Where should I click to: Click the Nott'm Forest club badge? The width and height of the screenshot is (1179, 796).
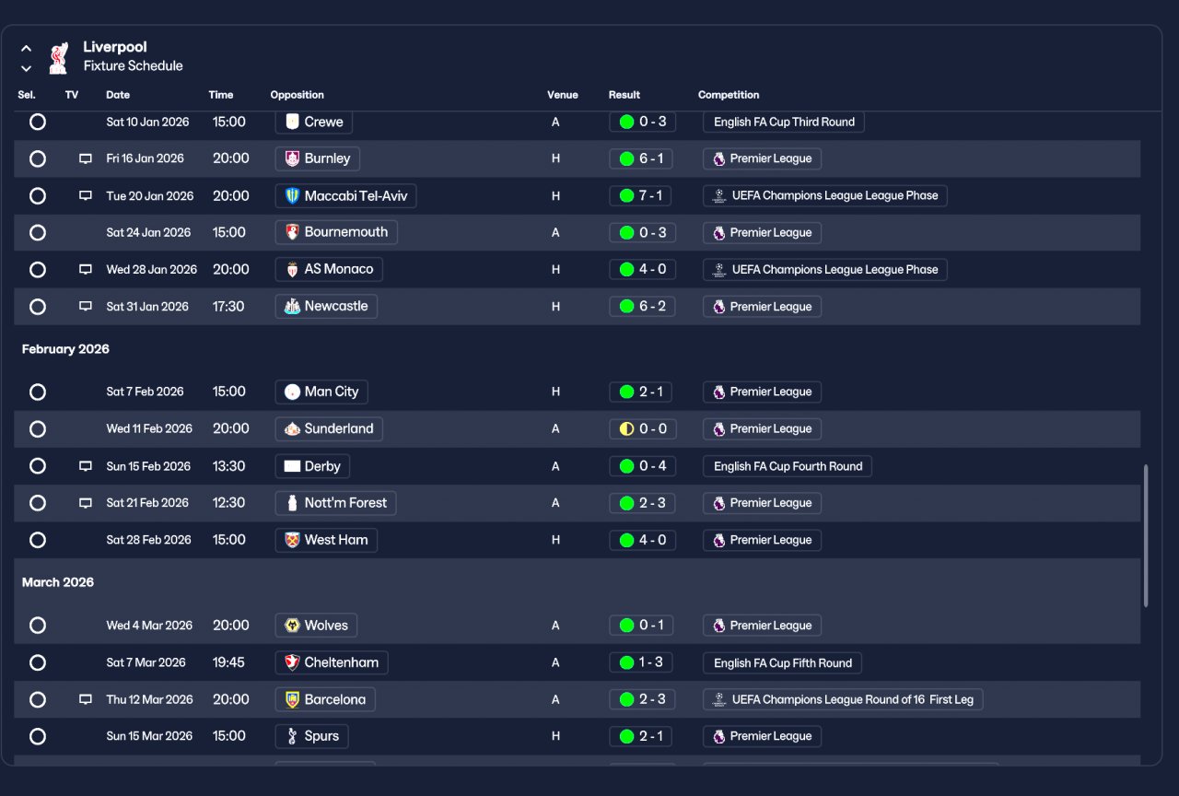click(292, 503)
